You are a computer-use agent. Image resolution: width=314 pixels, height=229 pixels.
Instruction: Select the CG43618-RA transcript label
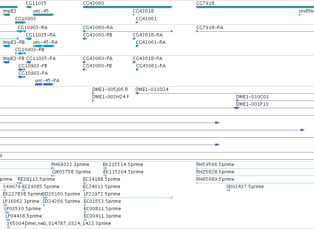pos(148,35)
